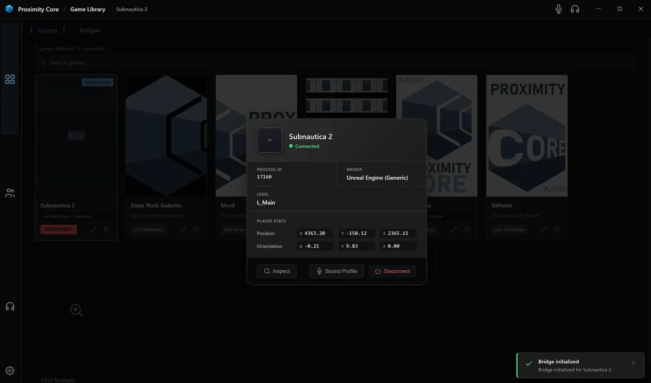
Task: Select Orientation Y value 9.83
Action: [356, 246]
